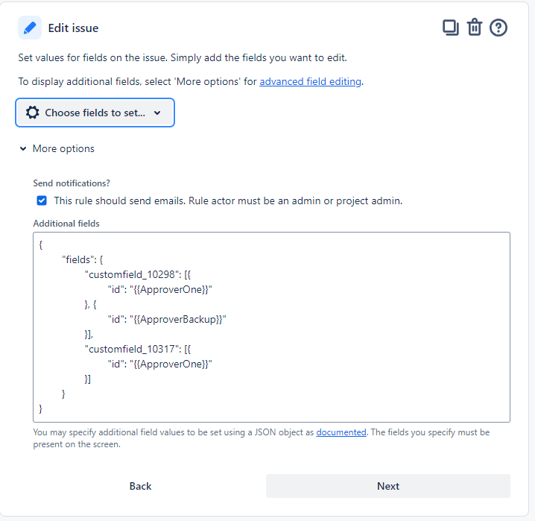
Task: Click inside the Additional fields JSON text area
Action: click(271, 327)
